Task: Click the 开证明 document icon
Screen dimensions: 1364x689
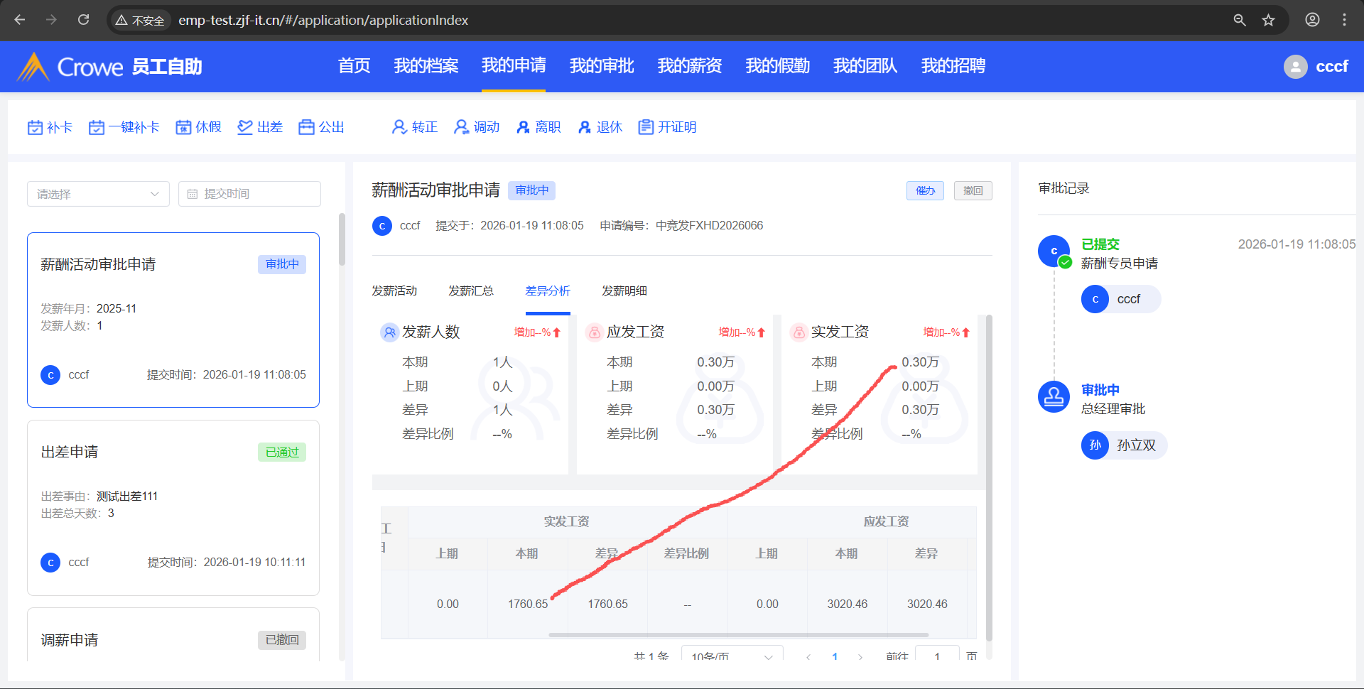Action: [x=646, y=127]
